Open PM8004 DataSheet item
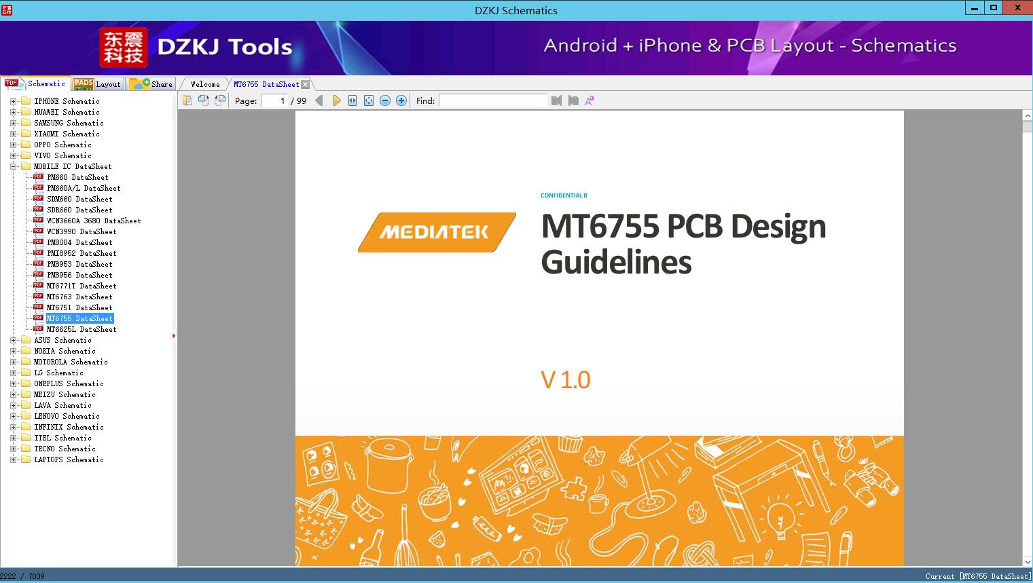This screenshot has width=1033, height=583. pos(79,242)
